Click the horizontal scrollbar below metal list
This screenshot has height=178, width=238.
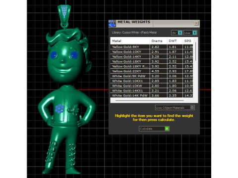click(150, 100)
